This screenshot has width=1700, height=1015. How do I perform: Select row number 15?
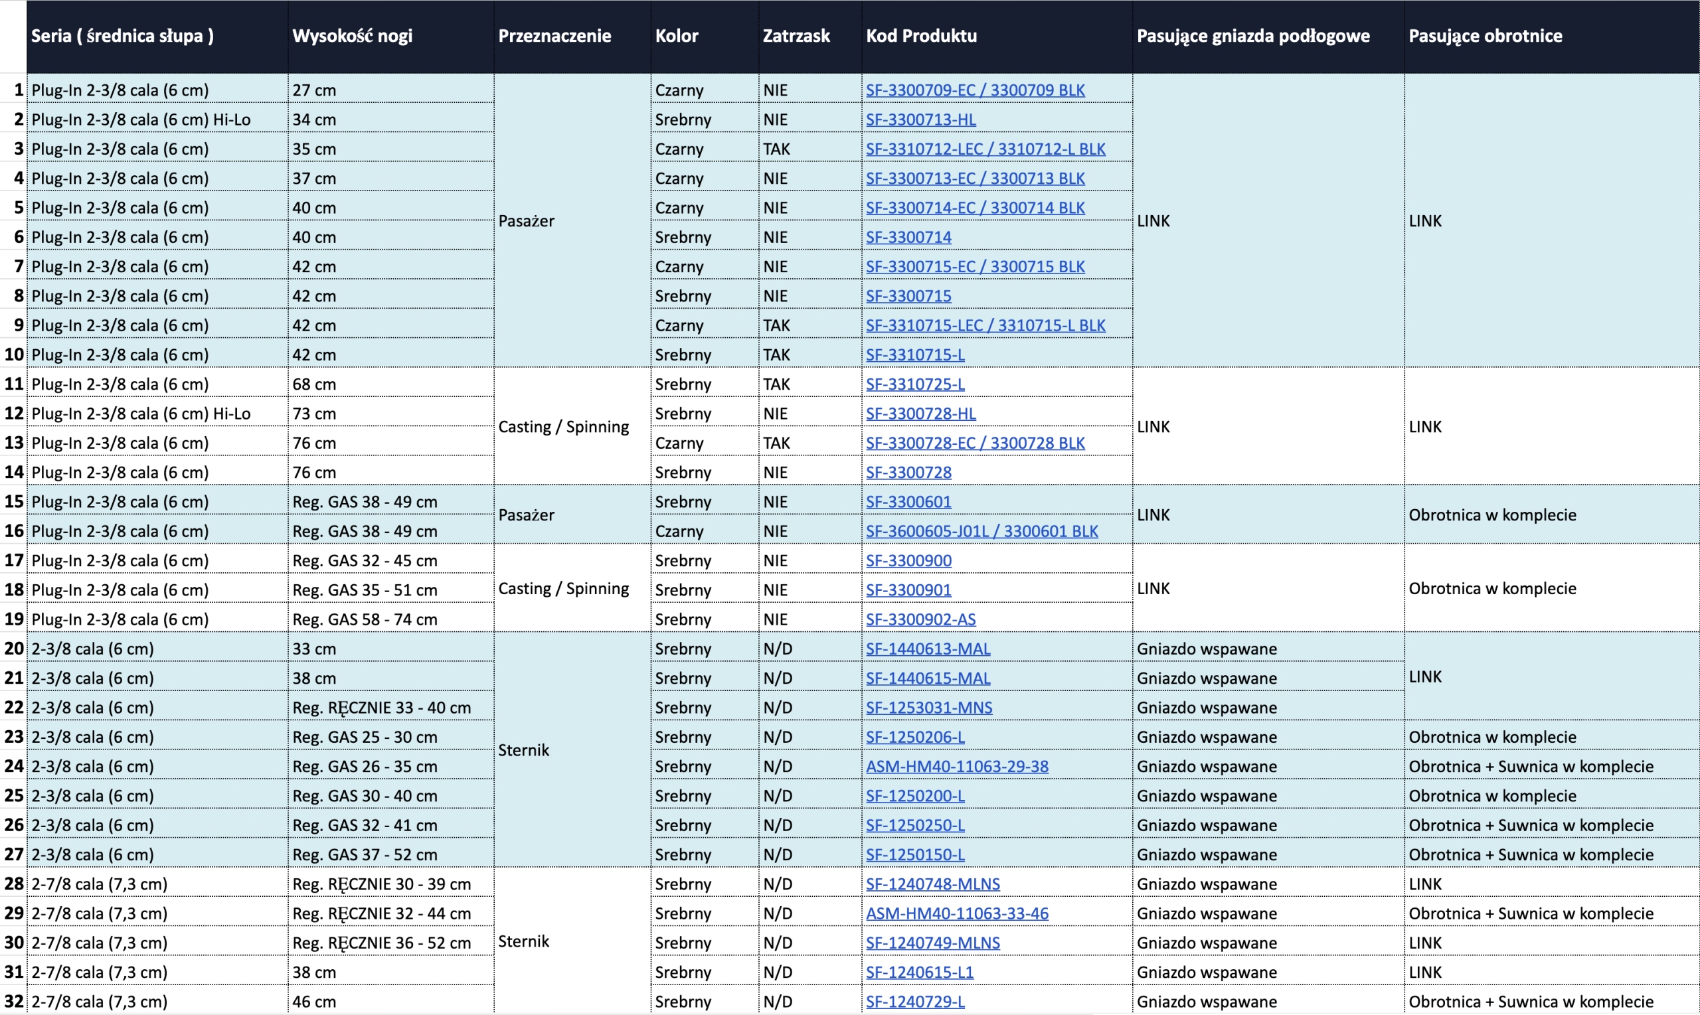[14, 502]
